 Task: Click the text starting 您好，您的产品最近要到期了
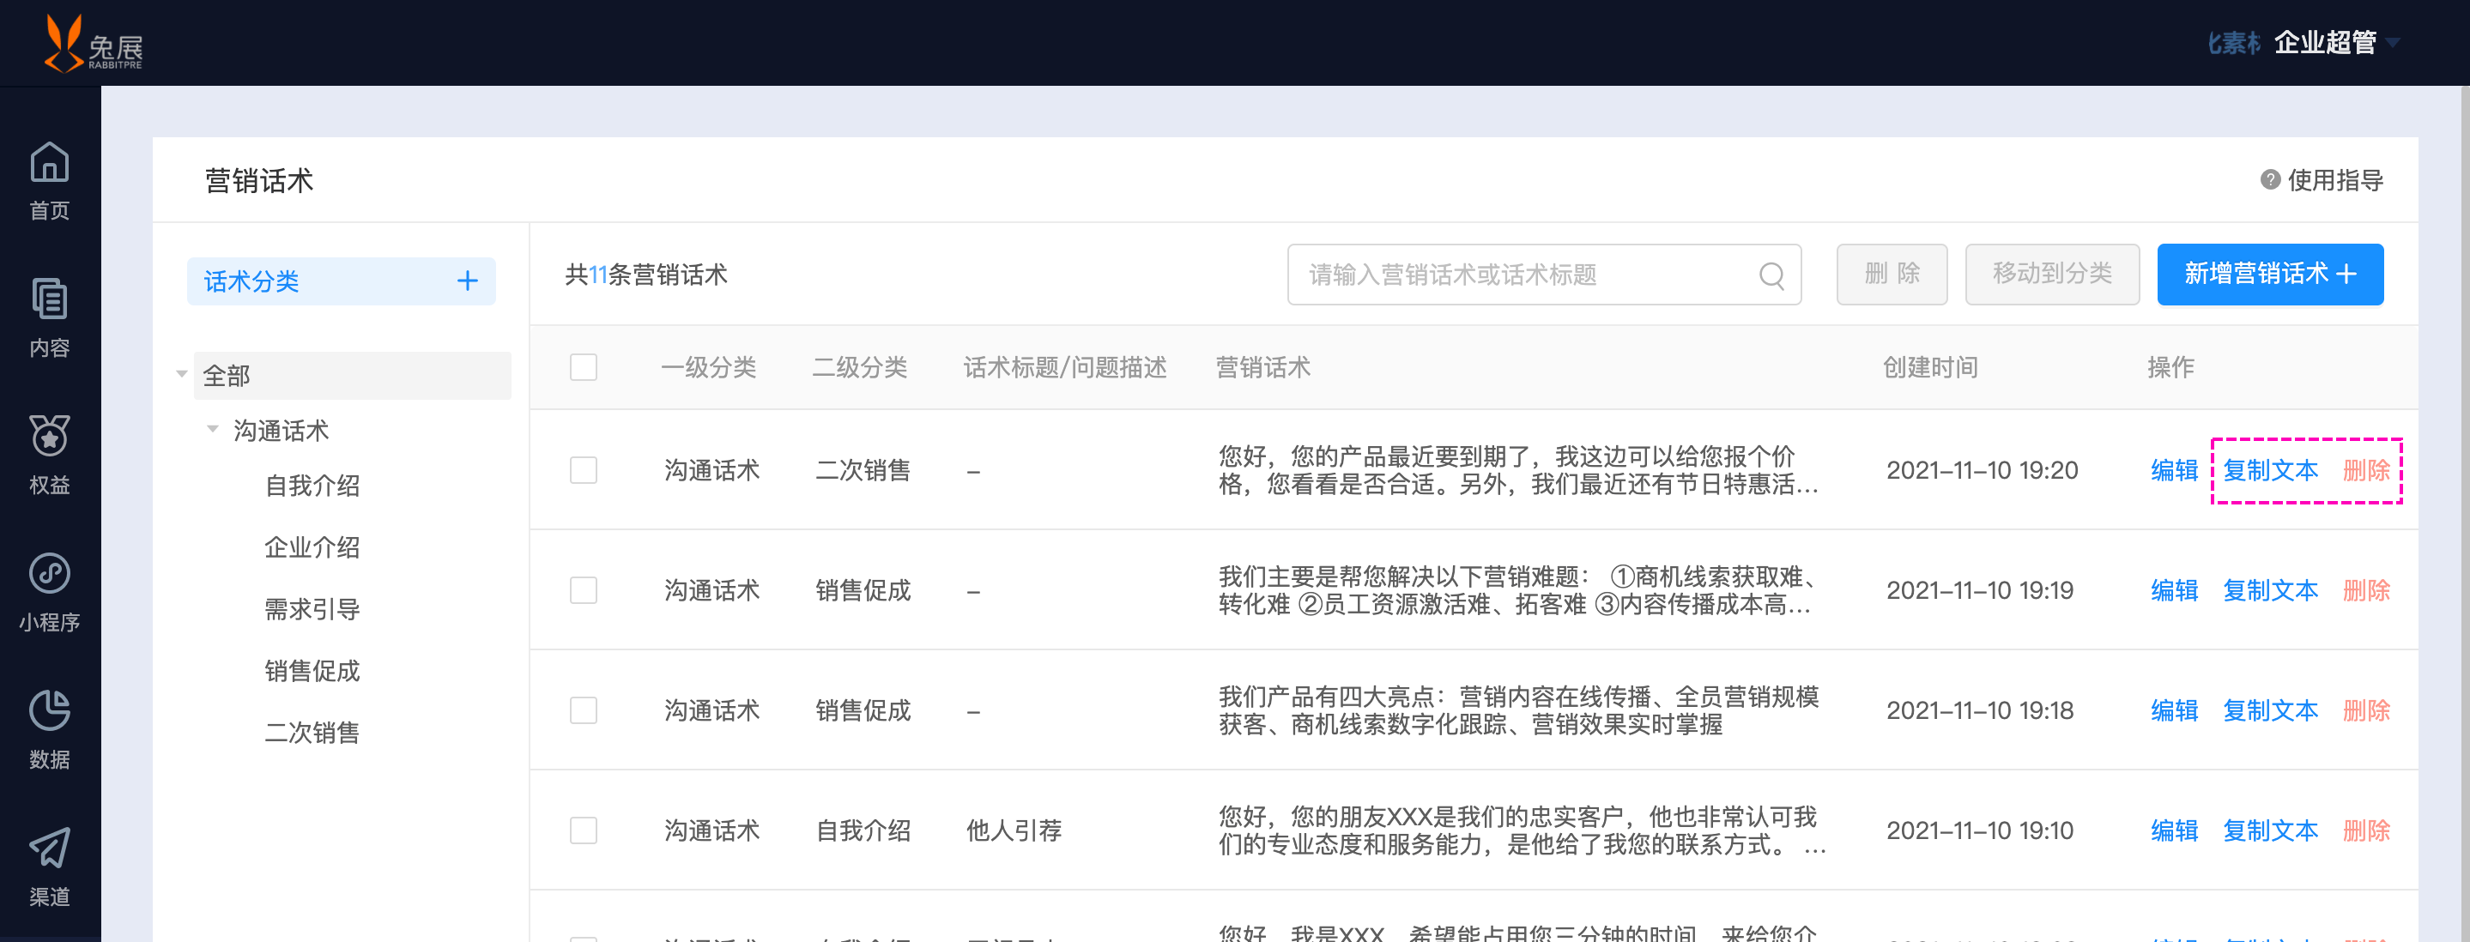pos(1519,470)
